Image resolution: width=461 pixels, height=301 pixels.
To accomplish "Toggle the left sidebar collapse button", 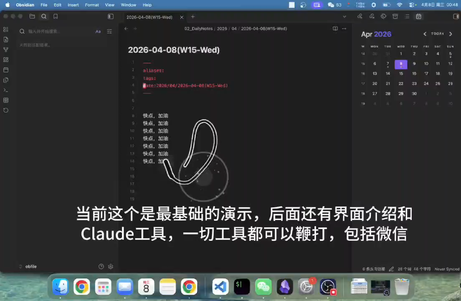I will pyautogui.click(x=111, y=16).
